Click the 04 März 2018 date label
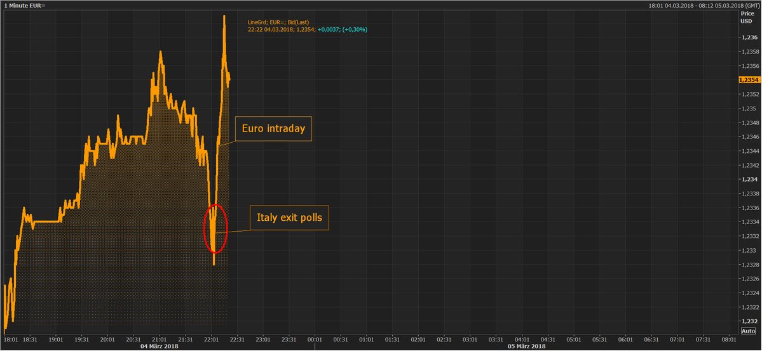Screen dimensions: 762x351 [160, 347]
